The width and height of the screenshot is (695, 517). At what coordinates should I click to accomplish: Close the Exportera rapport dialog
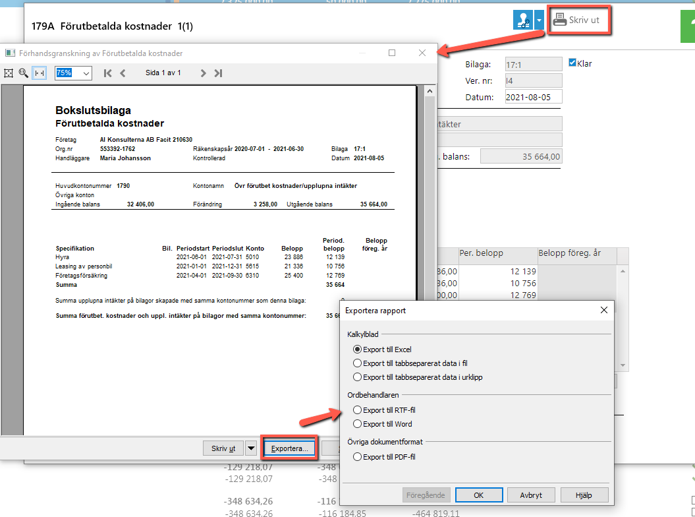point(603,310)
